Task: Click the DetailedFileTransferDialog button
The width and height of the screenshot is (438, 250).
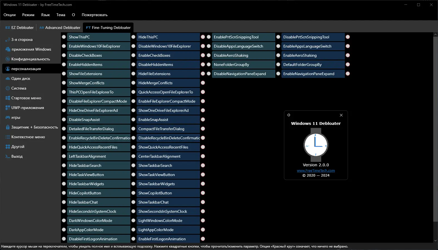Action: 99,129
